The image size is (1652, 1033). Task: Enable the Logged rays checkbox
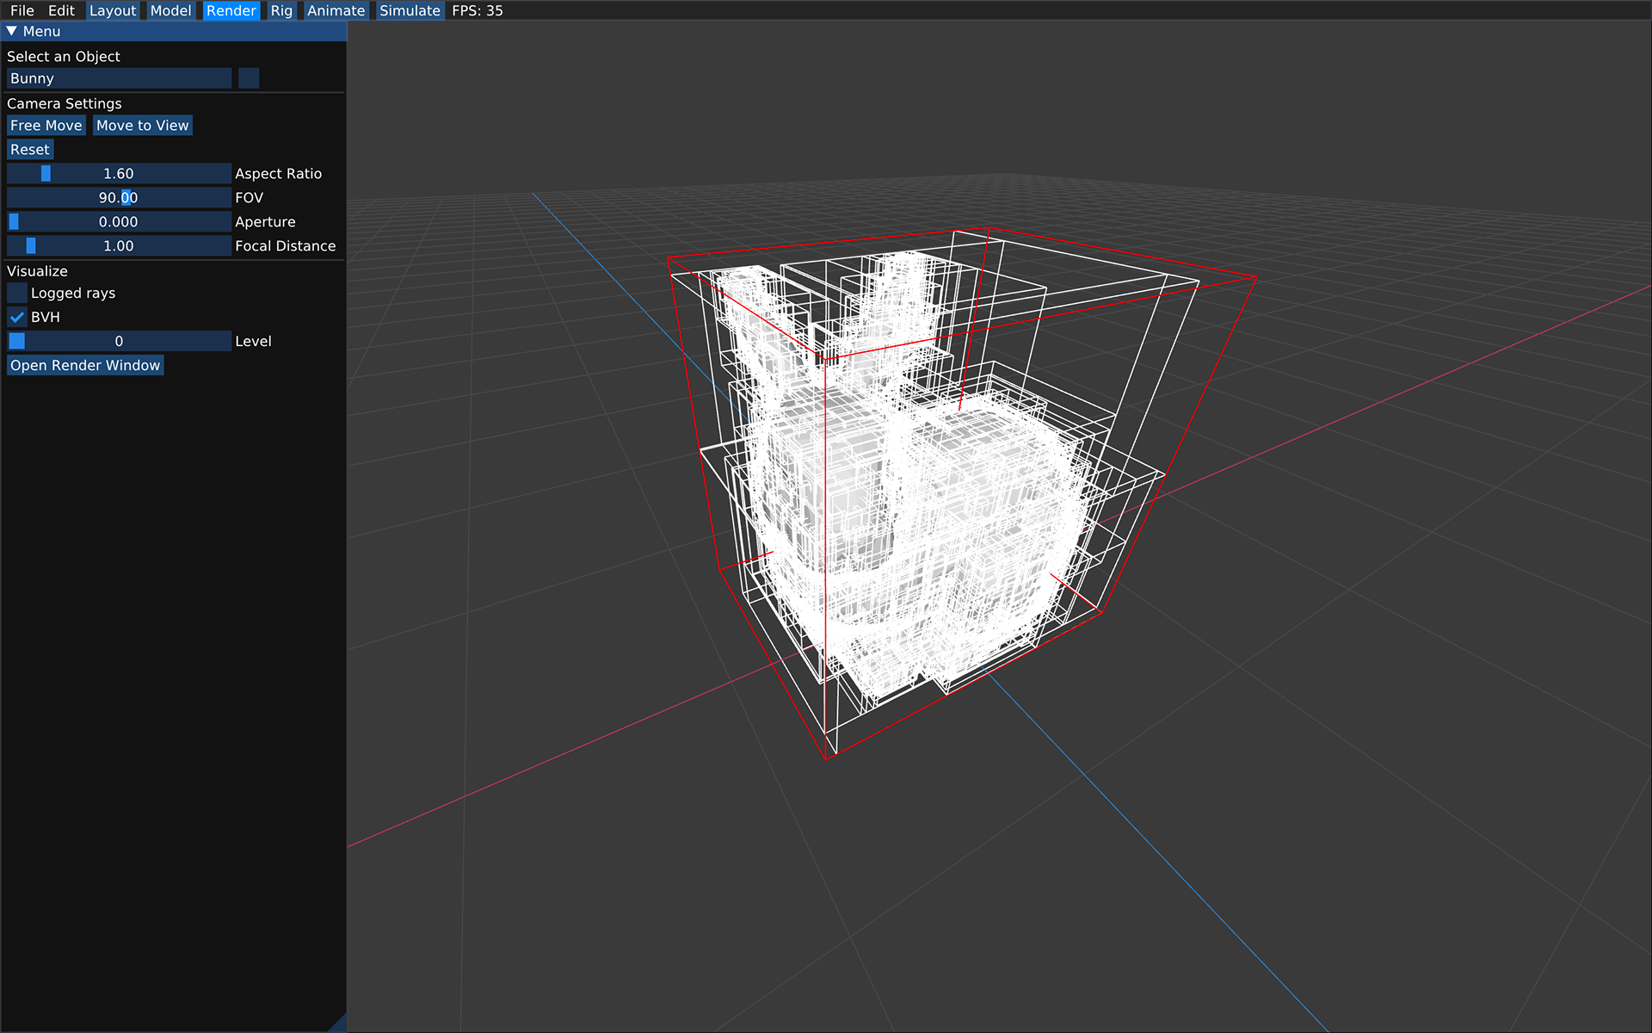coord(17,294)
